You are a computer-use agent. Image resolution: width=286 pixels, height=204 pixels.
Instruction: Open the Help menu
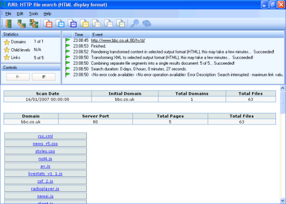point(48,14)
